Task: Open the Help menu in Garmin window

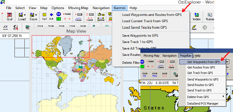Action: pos(133,8)
